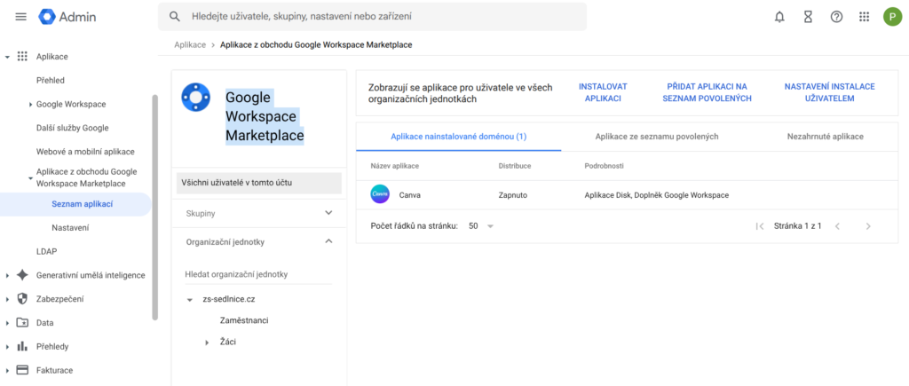Click the search users and settings field
This screenshot has height=386, width=909.
tap(373, 17)
